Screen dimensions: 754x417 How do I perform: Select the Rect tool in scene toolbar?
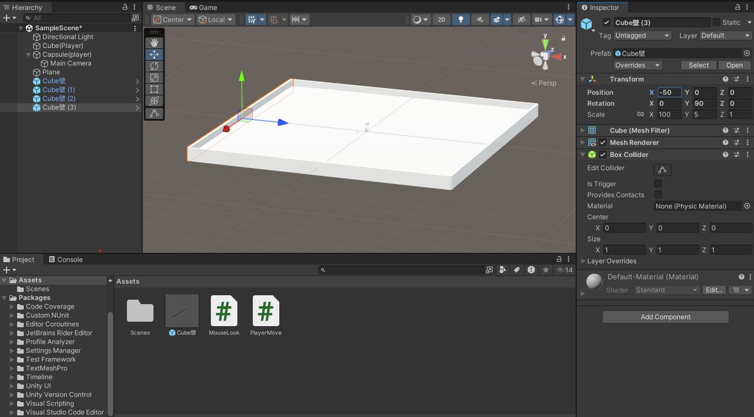click(154, 89)
